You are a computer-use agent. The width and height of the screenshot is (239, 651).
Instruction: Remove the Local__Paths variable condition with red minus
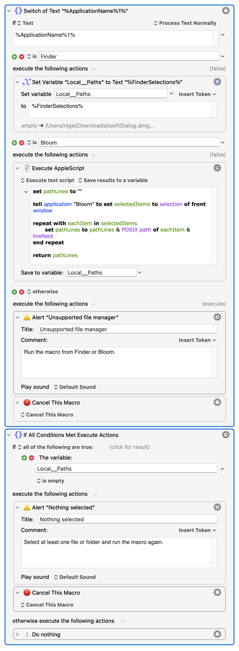tap(31, 457)
